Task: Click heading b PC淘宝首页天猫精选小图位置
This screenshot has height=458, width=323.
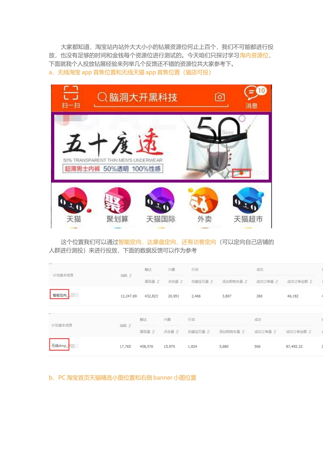Action: (x=122, y=378)
